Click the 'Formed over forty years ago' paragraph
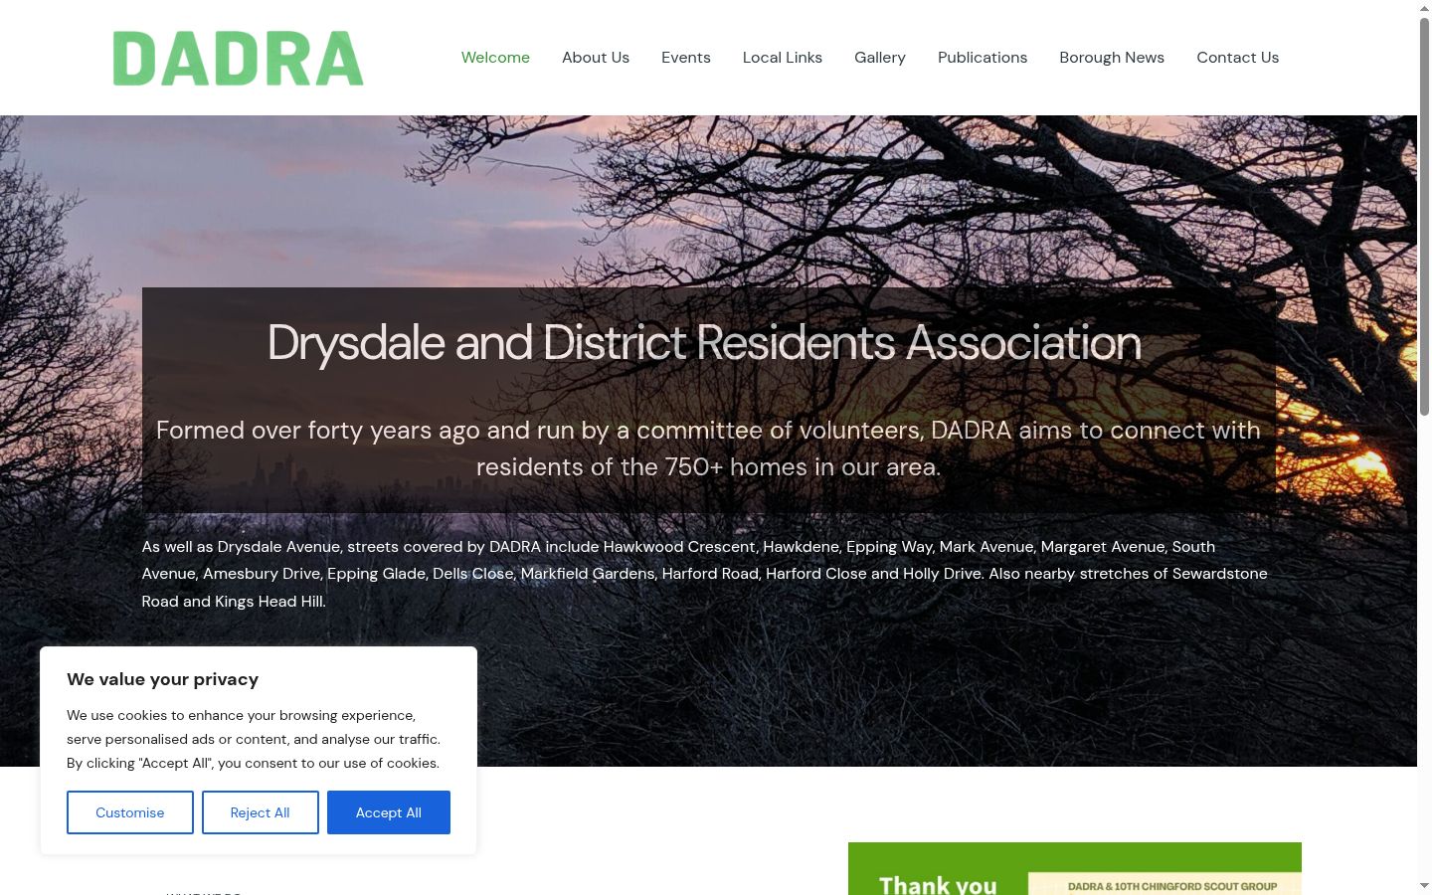The width and height of the screenshot is (1432, 895). pyautogui.click(x=708, y=448)
